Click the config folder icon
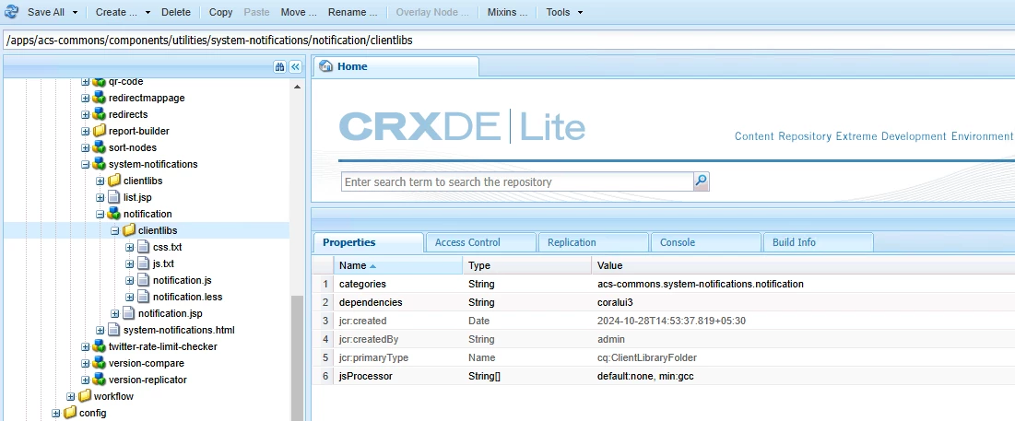 point(70,413)
